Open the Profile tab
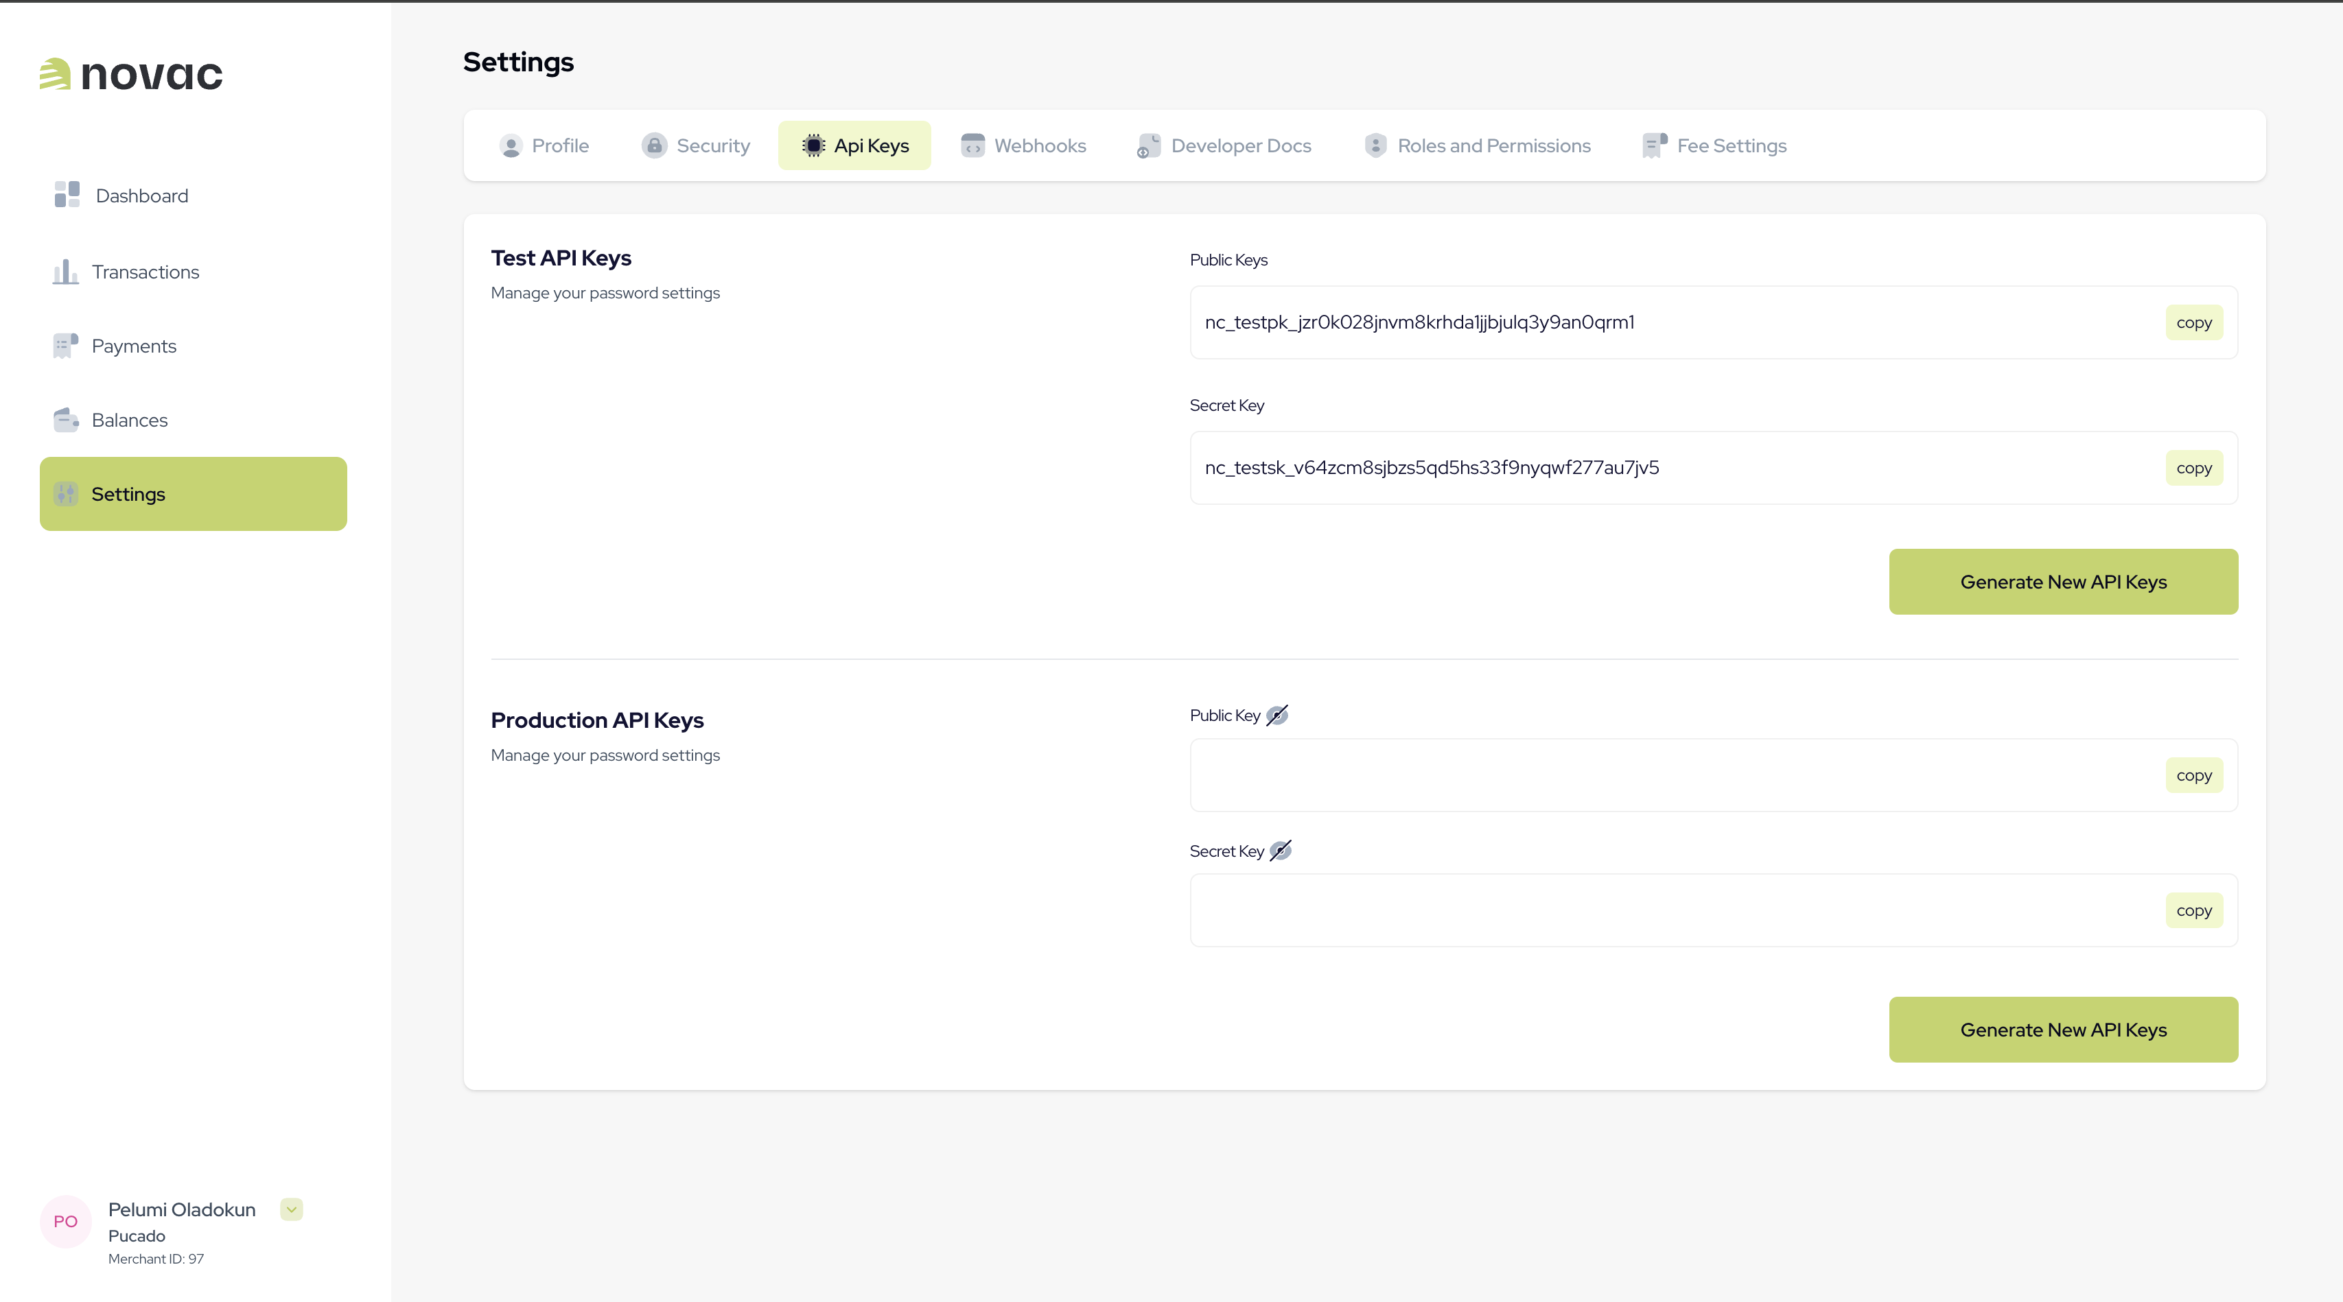2343x1302 pixels. point(544,145)
